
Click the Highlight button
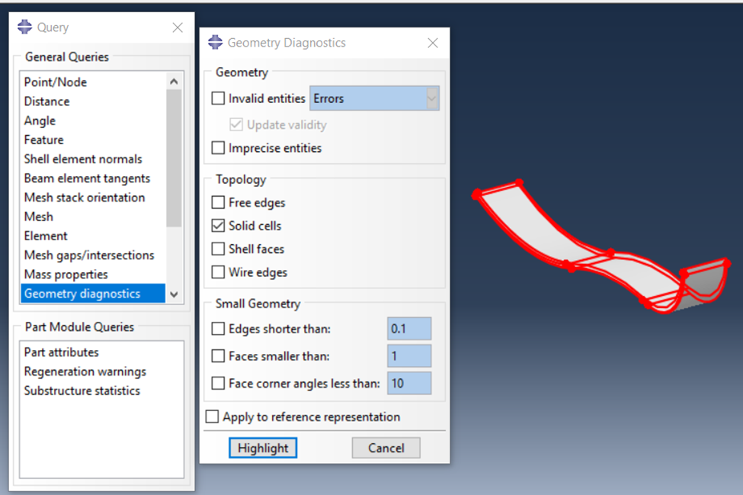263,448
